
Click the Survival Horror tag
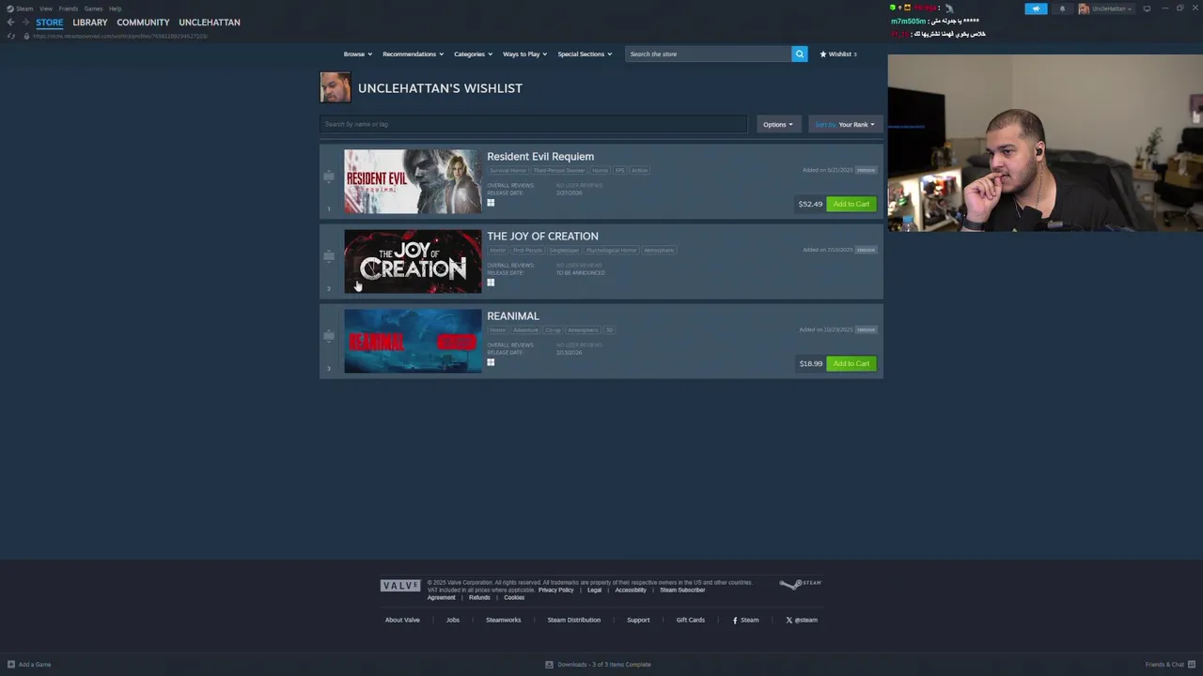[508, 171]
